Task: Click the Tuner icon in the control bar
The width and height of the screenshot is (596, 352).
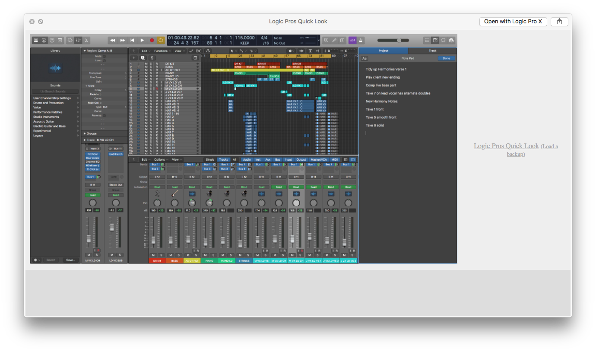Action: pos(335,40)
